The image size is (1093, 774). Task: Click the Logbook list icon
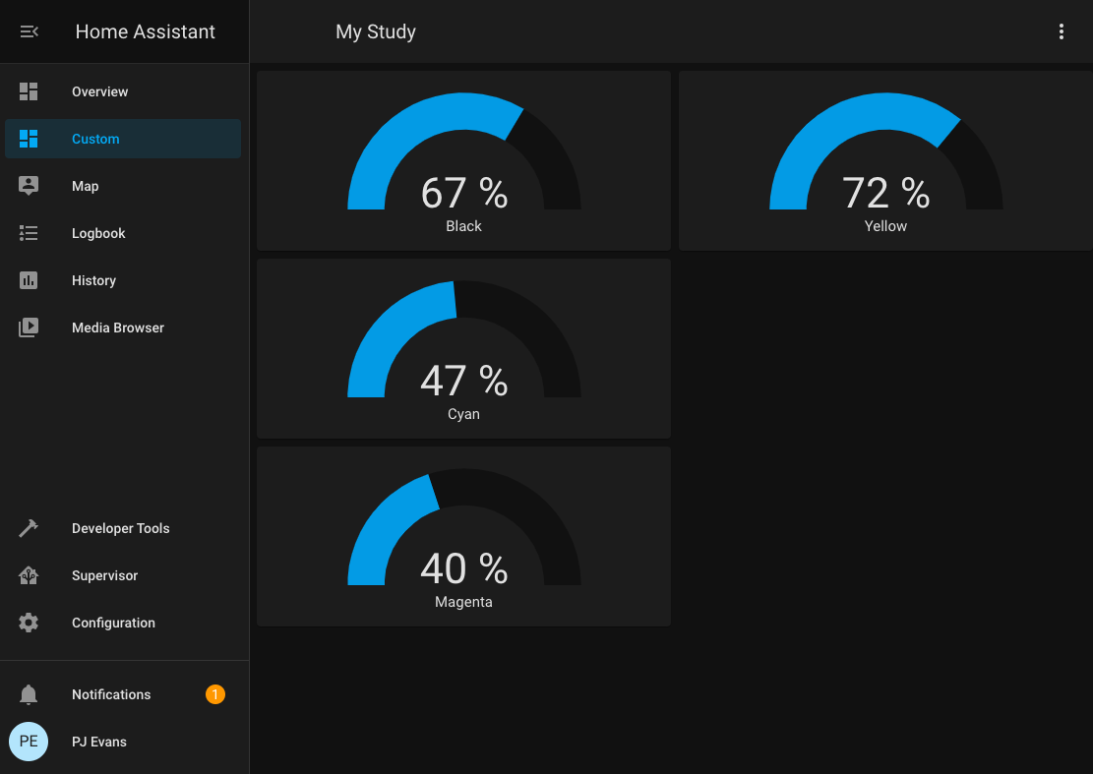point(29,233)
